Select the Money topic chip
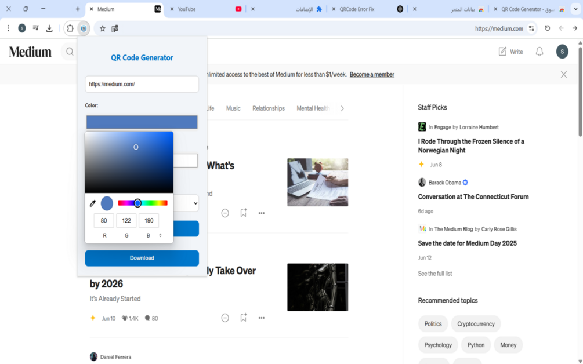This screenshot has width=583, height=364. [508, 345]
